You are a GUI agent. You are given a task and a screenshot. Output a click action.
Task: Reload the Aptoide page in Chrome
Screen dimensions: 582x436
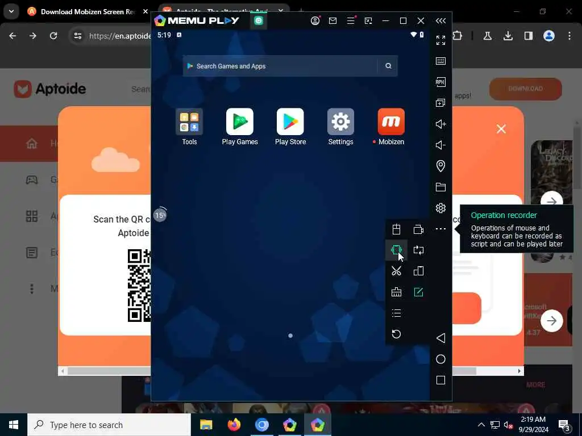[53, 36]
